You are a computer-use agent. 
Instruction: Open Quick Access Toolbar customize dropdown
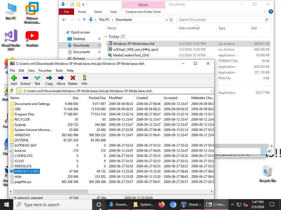click(x=83, y=4)
